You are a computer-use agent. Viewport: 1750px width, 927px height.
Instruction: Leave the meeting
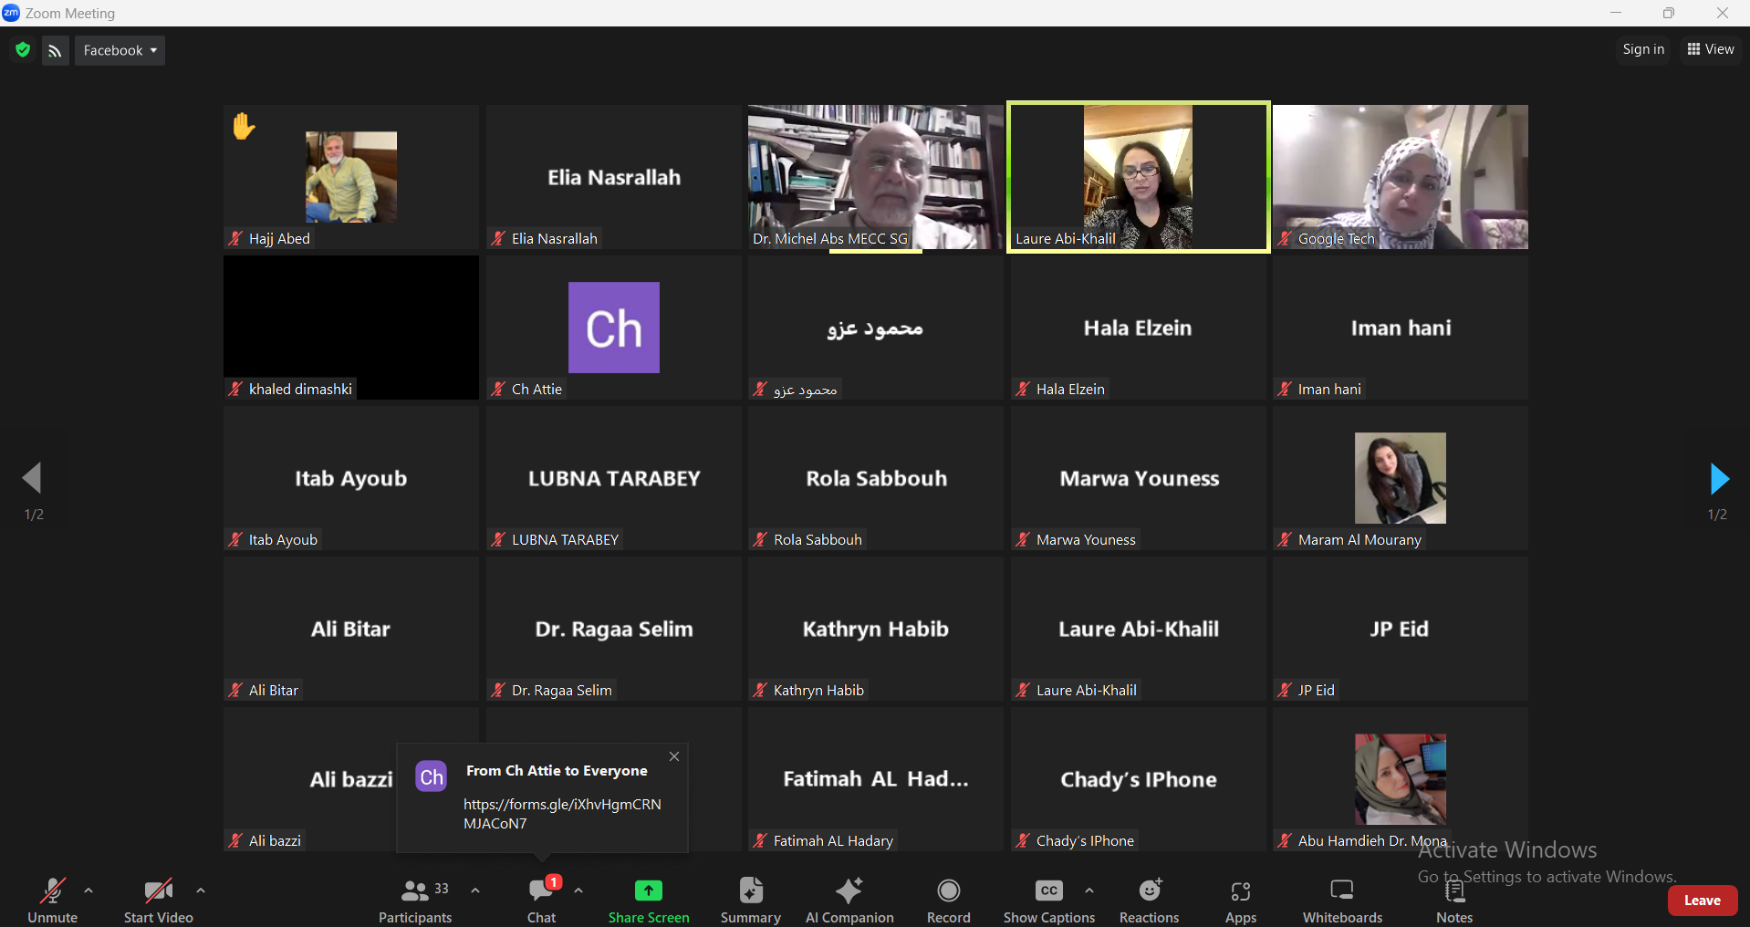click(x=1703, y=901)
